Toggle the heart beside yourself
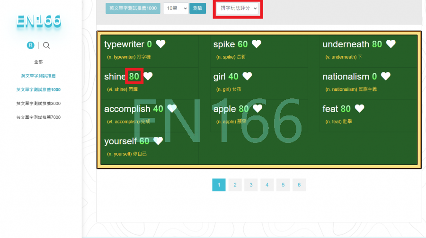 point(158,141)
